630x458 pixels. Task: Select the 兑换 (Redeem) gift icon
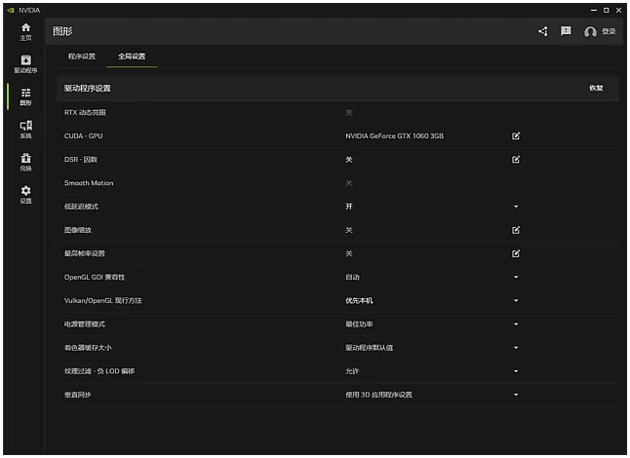25,162
